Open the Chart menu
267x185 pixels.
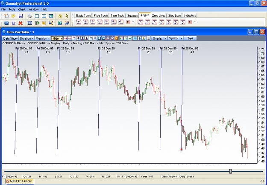[22, 9]
